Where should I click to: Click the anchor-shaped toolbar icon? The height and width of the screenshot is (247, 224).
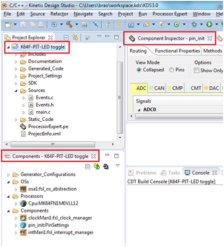click(108, 24)
